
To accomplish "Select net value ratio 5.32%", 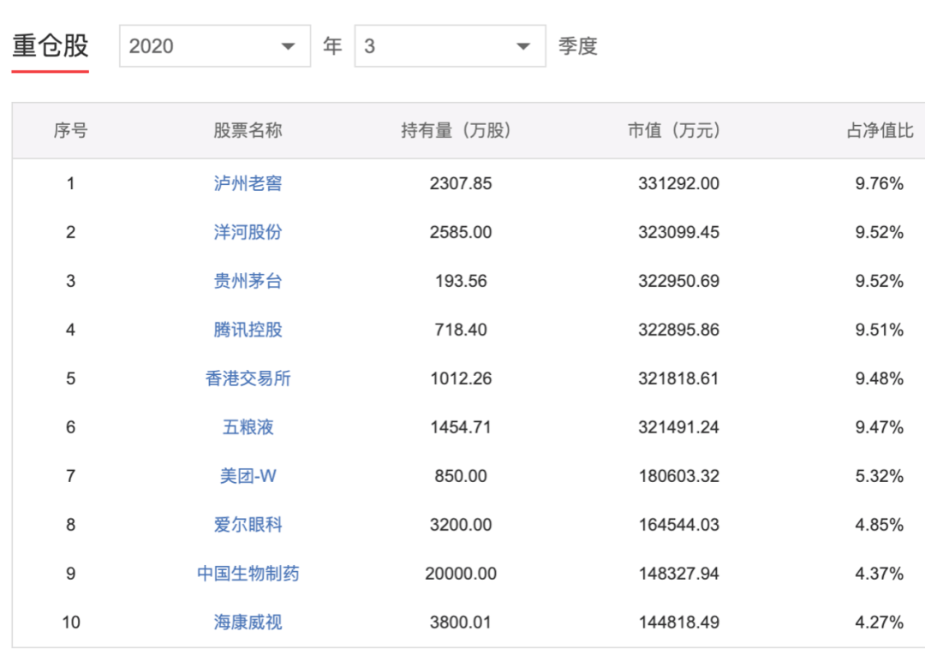I will click(880, 476).
